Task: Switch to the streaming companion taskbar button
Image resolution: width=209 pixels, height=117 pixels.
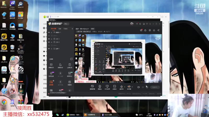Action: tap(91, 115)
